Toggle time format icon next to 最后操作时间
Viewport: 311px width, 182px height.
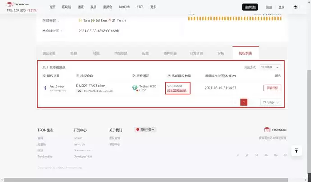point(235,76)
